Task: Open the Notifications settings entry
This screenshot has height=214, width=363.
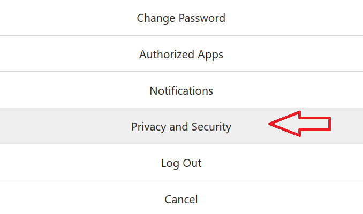Action: [x=181, y=90]
